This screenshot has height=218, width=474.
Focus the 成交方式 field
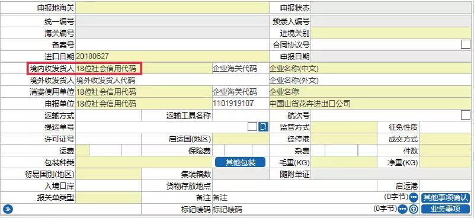[x=446, y=139]
